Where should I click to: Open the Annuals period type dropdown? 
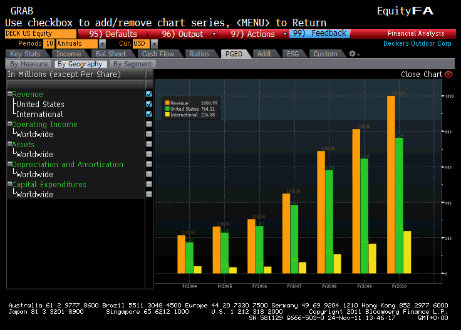[x=102, y=44]
